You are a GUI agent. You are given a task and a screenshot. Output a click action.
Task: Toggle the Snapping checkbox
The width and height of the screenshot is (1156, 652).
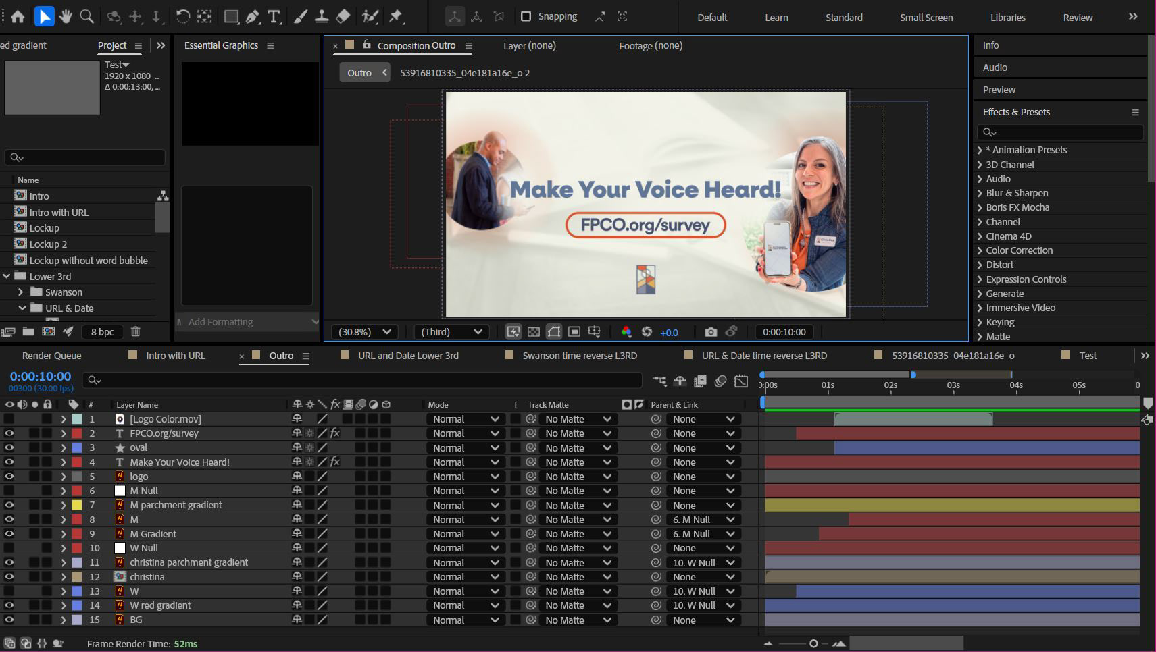pos(526,16)
